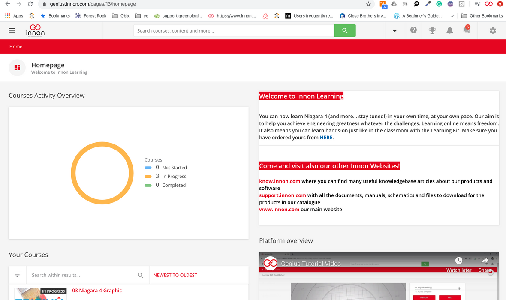Open the black chat bubble extension

(416, 4)
